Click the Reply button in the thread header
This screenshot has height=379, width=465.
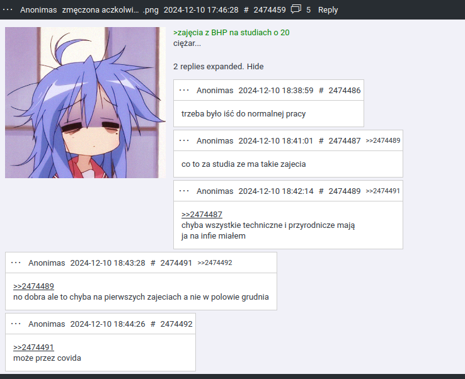328,10
